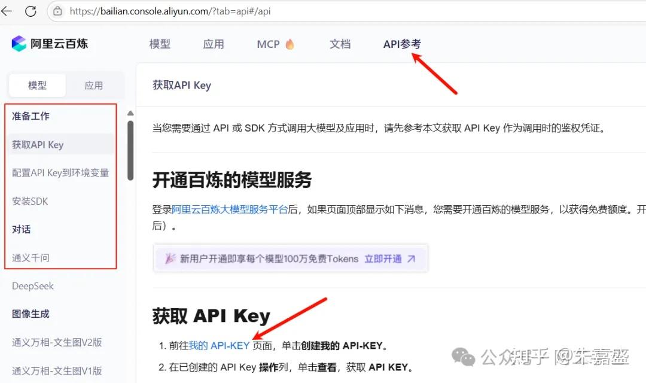
Task: Select 安装SDK in the sidebar
Action: (30, 201)
